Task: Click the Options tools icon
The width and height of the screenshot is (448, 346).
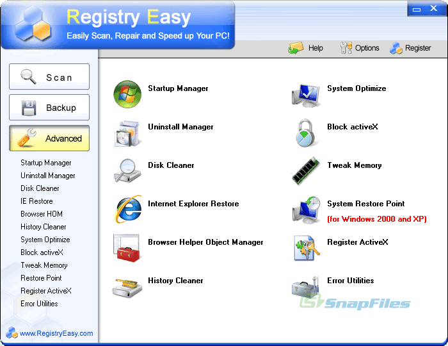Action: [346, 48]
